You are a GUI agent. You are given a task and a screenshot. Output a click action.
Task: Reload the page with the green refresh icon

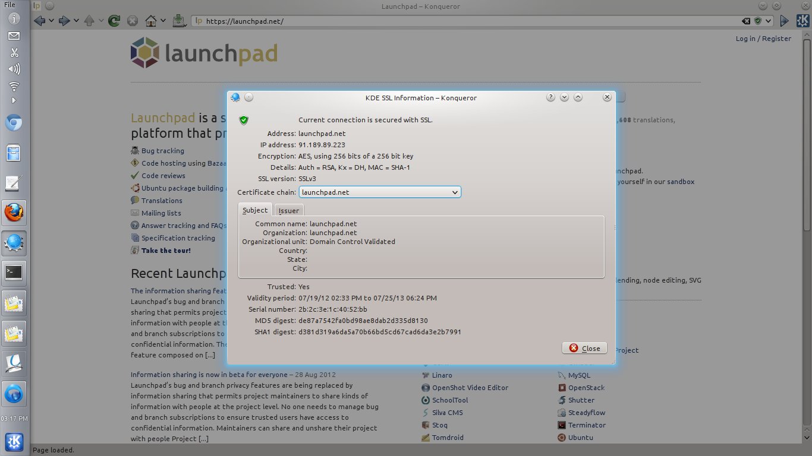click(114, 21)
